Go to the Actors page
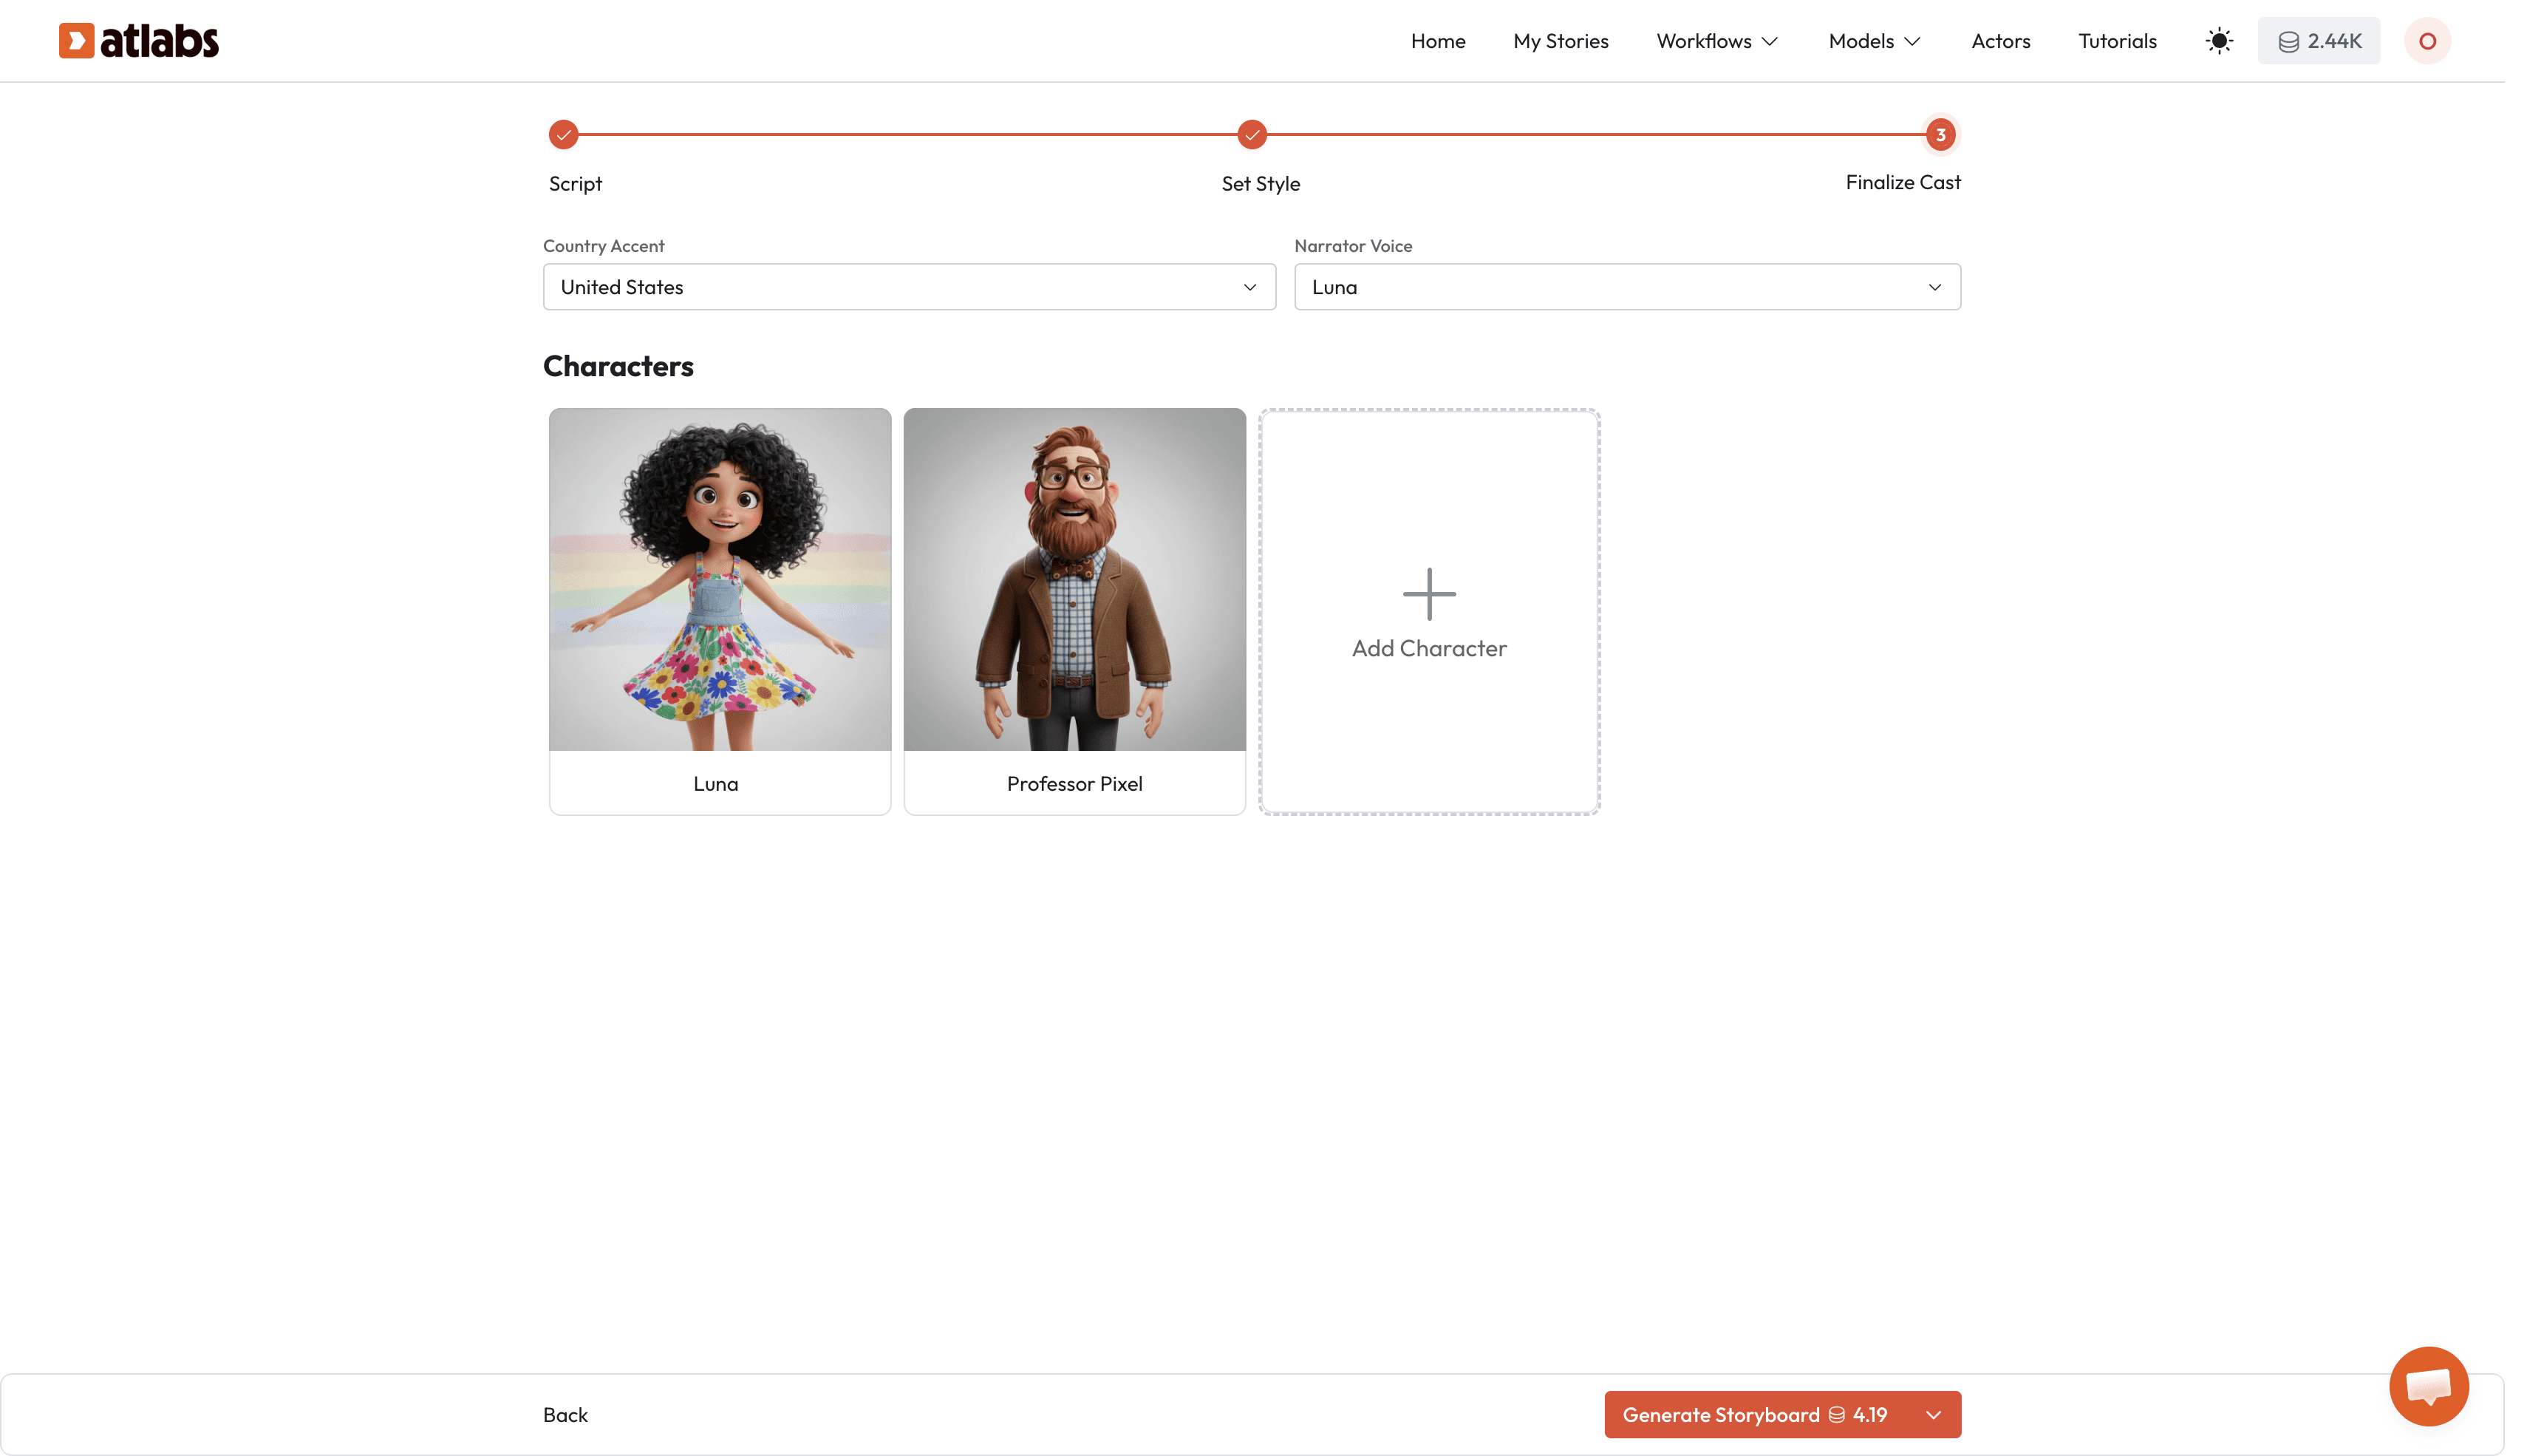2527x1456 pixels. pyautogui.click(x=2000, y=41)
